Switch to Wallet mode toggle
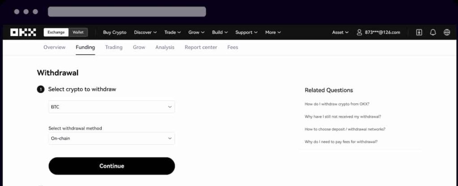458x186 pixels. click(78, 32)
